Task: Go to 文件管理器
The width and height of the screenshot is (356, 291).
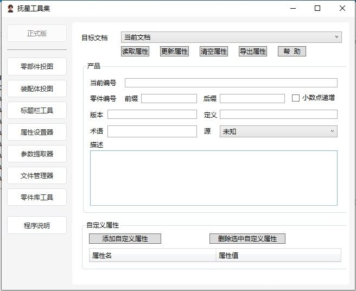Action: coord(37,175)
